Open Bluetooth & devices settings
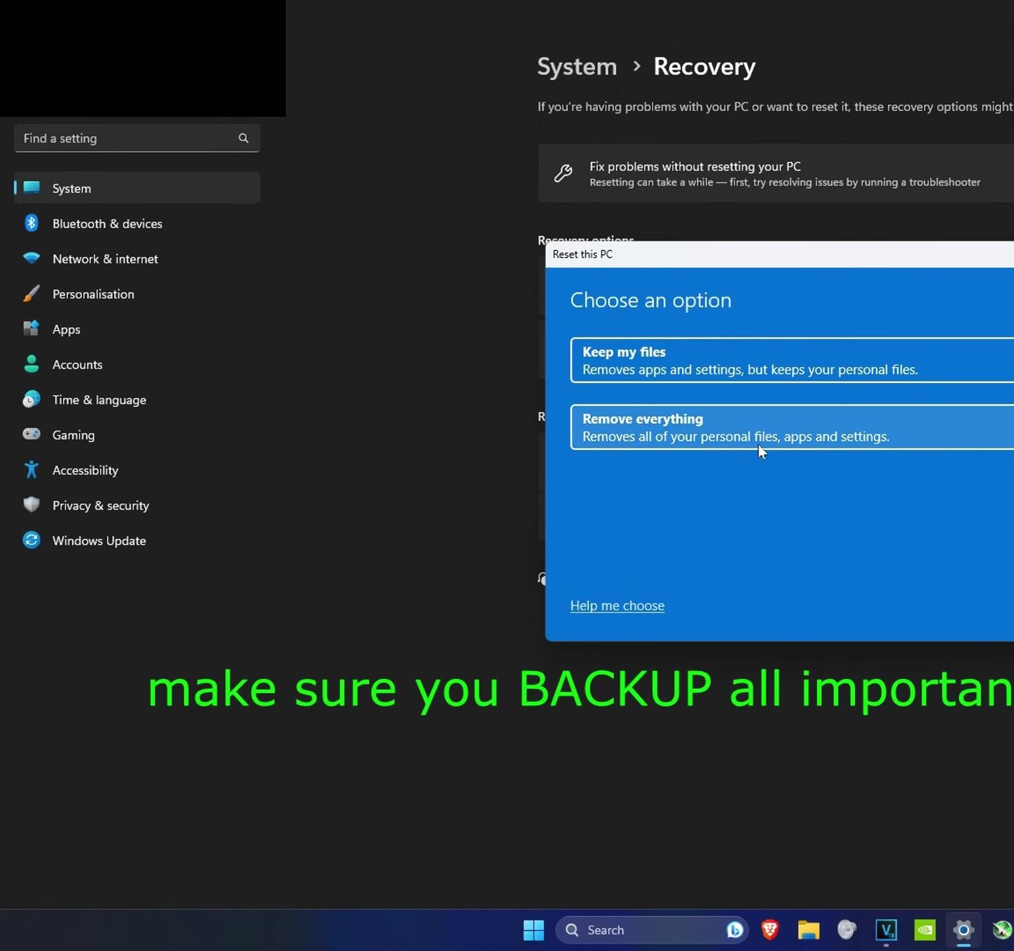Image resolution: width=1014 pixels, height=951 pixels. 137,223
